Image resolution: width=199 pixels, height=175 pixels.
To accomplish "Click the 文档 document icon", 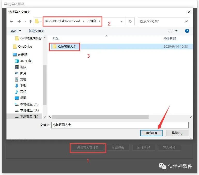I will [x=17, y=80].
